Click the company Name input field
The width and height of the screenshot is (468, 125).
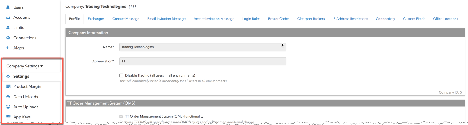click(x=203, y=47)
